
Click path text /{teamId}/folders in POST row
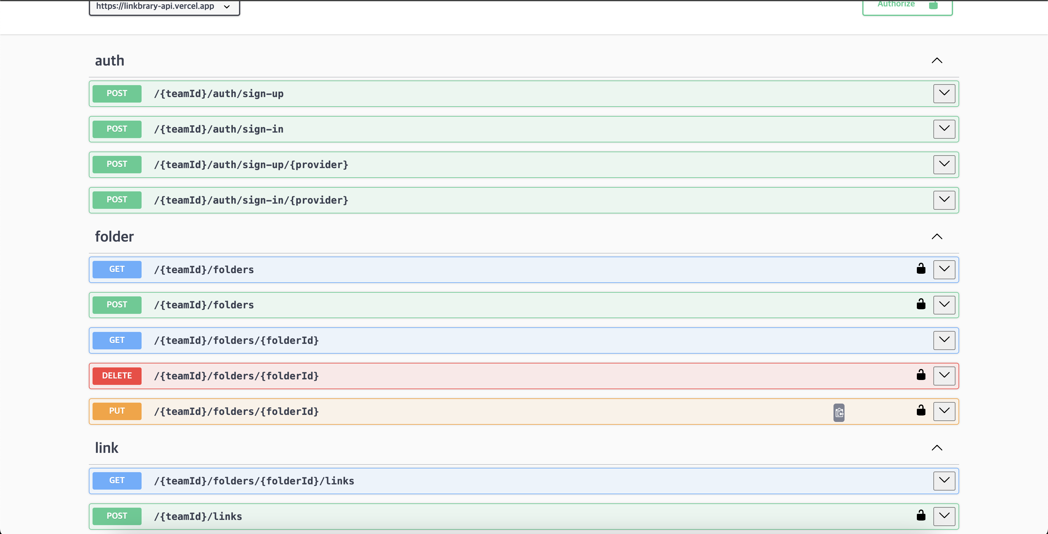pos(204,305)
